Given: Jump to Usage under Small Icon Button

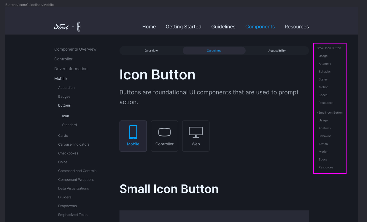Looking at the screenshot, I should [x=323, y=56].
